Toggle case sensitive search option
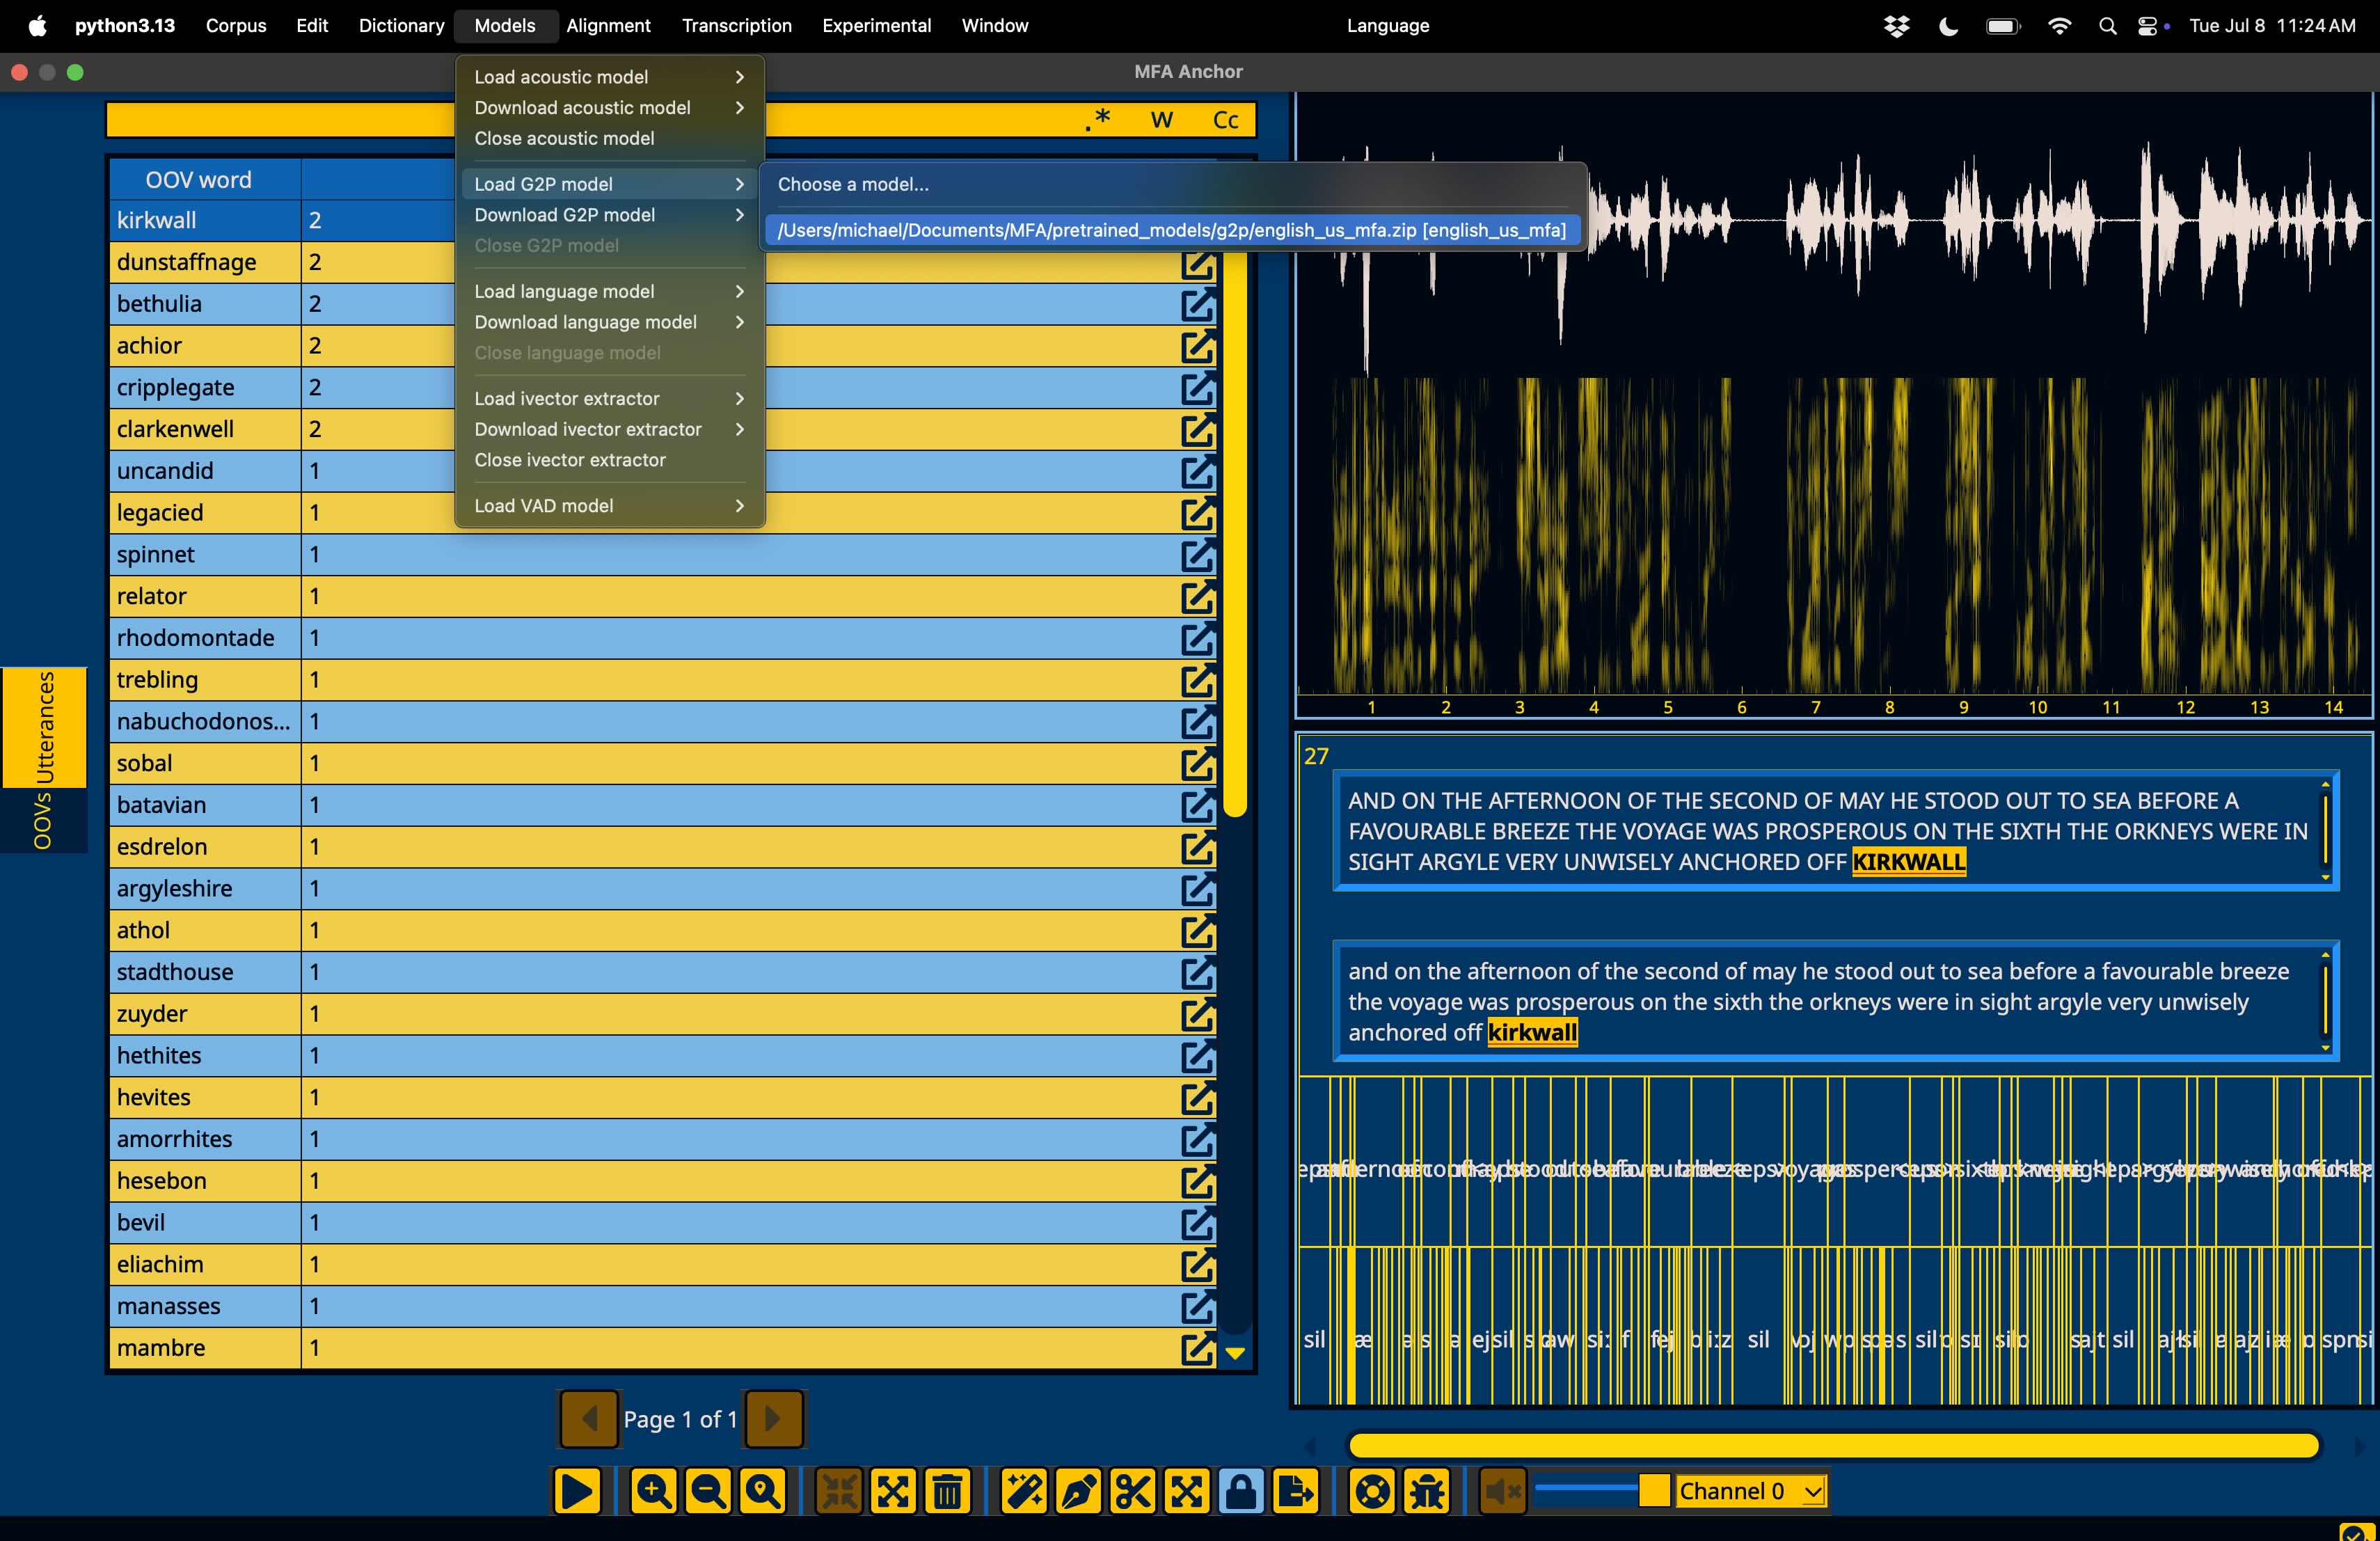 click(1225, 119)
